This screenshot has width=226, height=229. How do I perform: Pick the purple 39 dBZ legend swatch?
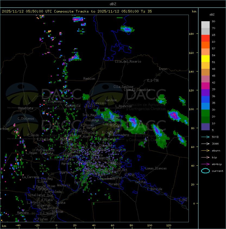tap(205, 92)
